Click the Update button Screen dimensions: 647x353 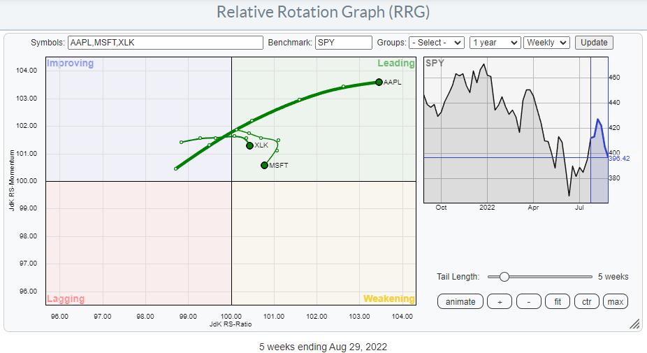coord(593,43)
